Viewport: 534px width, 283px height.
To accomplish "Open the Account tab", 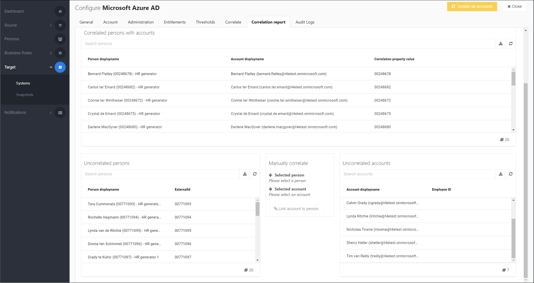I will (x=110, y=22).
